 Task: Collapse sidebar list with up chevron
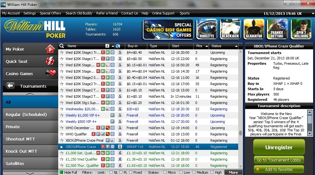30,94
